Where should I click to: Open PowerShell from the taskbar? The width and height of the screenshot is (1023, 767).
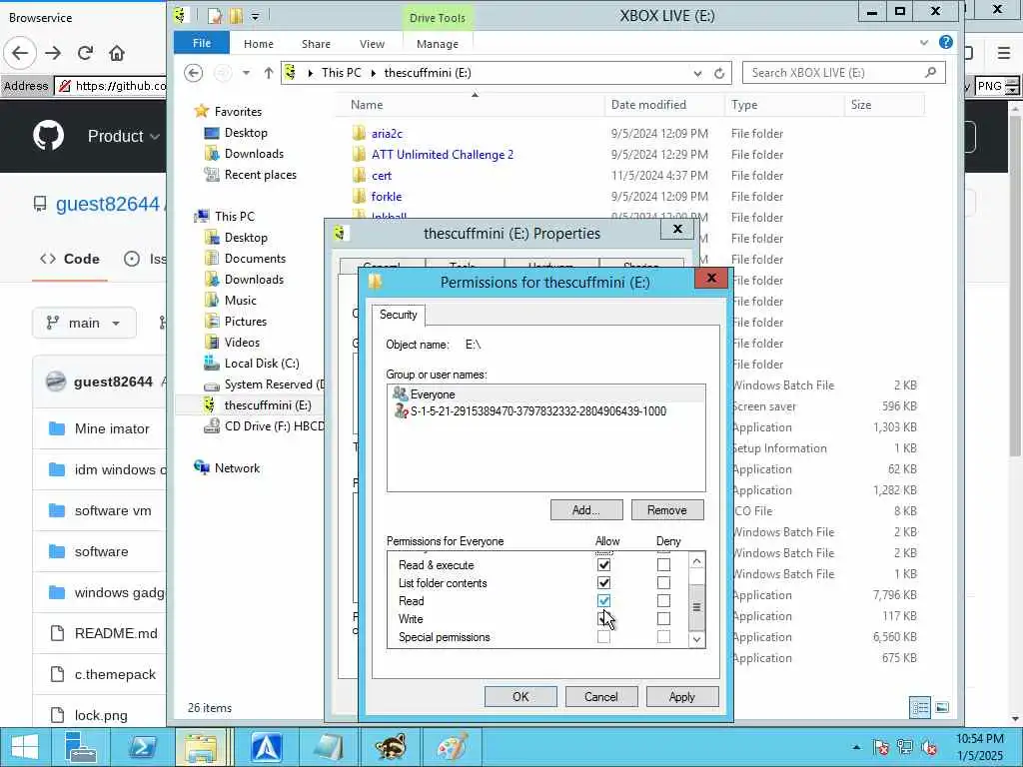(142, 747)
